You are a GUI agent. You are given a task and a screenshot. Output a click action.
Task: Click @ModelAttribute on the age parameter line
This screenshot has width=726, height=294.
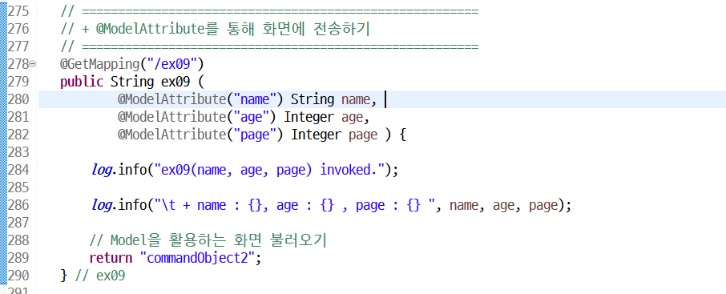click(x=171, y=117)
